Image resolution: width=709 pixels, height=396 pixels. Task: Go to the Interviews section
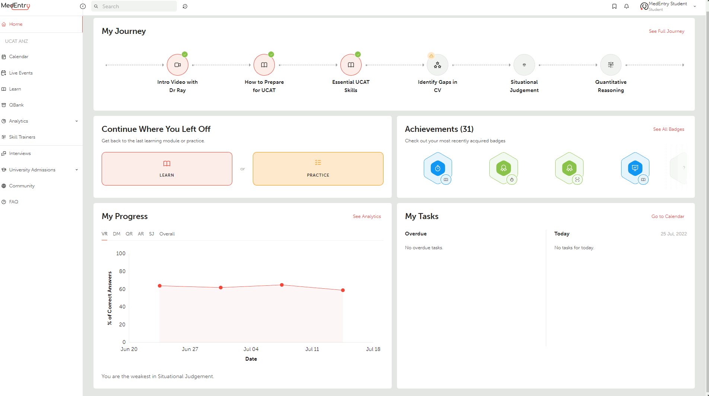click(x=20, y=153)
